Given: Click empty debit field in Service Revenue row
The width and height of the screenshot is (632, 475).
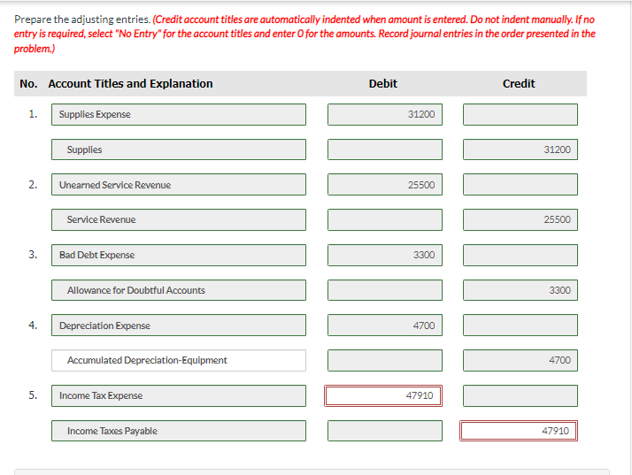Looking at the screenshot, I should click(385, 219).
